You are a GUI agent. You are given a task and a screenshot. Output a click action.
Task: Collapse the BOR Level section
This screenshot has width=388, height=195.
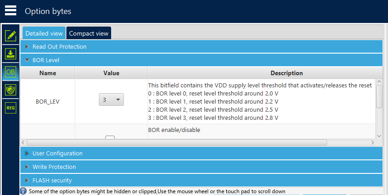[201, 60]
